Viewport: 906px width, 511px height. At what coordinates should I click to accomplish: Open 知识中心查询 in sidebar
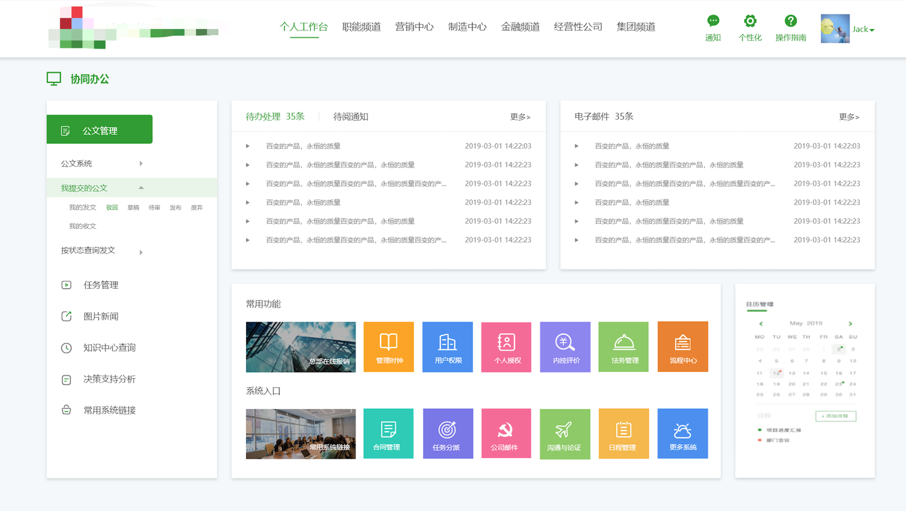109,347
